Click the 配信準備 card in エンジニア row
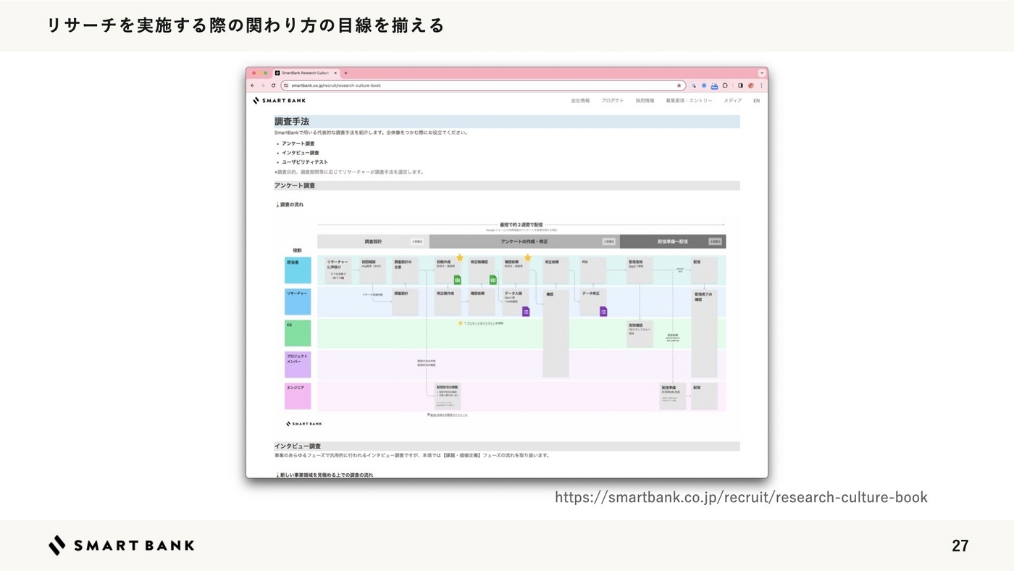The image size is (1014, 571). pyautogui.click(x=673, y=396)
